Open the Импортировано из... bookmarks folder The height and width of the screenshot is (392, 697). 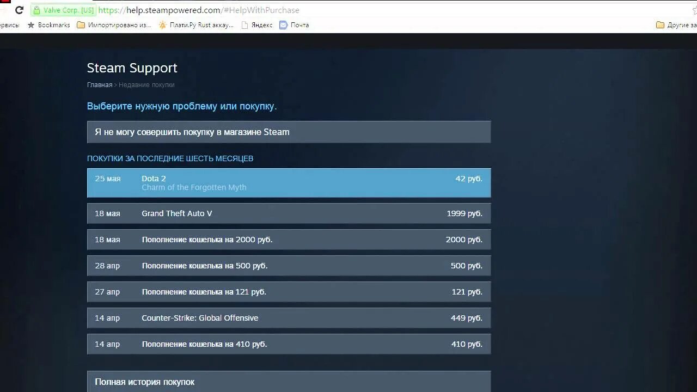click(x=114, y=25)
